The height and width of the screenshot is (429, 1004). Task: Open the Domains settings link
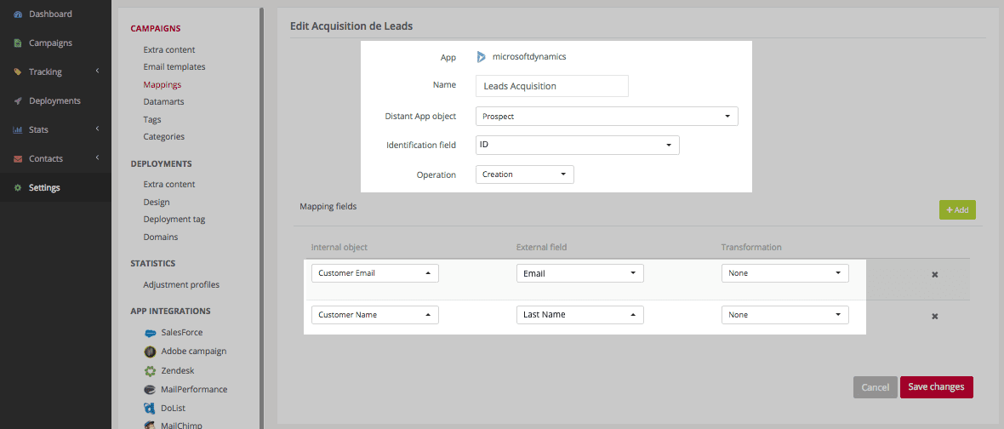(x=161, y=237)
